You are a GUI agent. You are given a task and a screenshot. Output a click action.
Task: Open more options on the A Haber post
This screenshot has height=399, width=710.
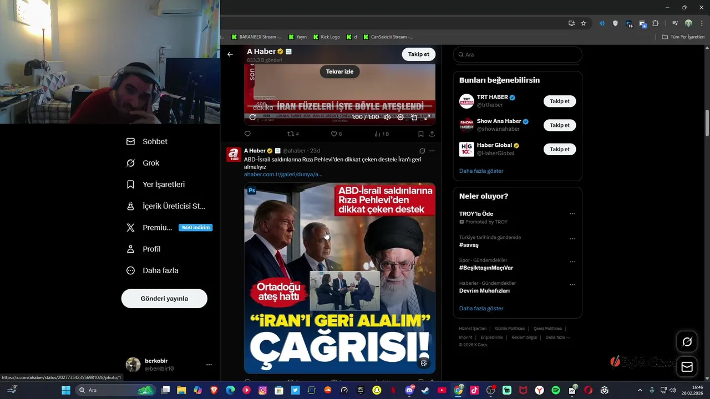point(432,151)
